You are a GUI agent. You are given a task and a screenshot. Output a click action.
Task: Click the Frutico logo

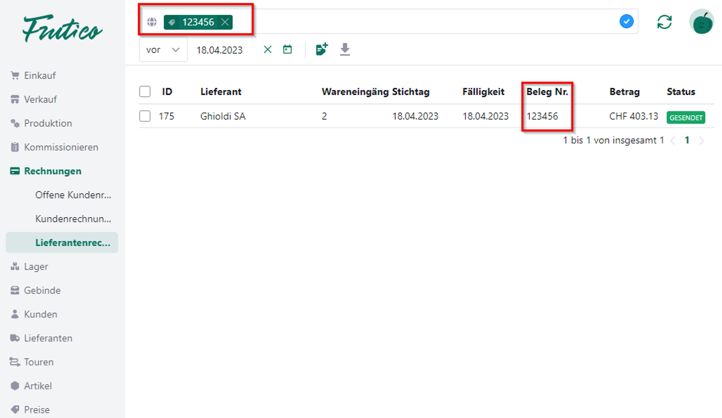pyautogui.click(x=62, y=29)
